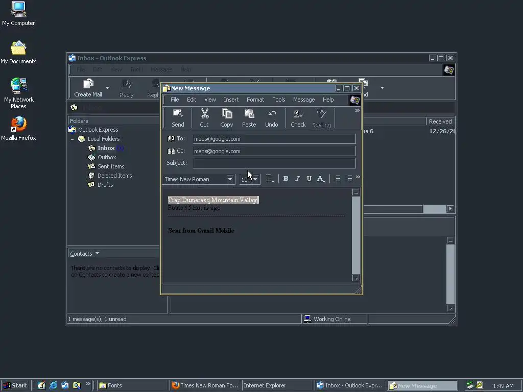Screen dimensions: 523x392
Task: Open the Times New Roman font dropdown
Action: [230, 179]
